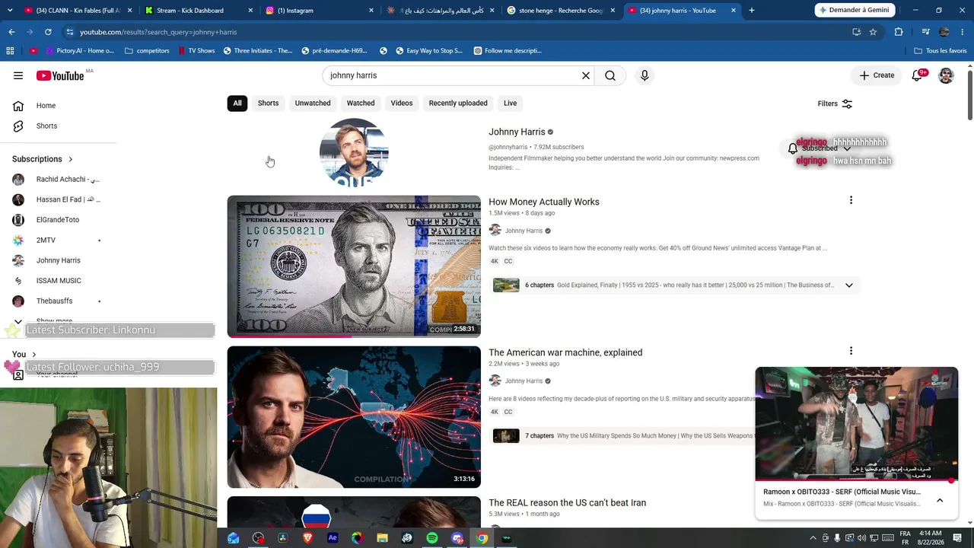974x548 pixels.
Task: Open the TV Shows bookmark
Action: [197, 51]
